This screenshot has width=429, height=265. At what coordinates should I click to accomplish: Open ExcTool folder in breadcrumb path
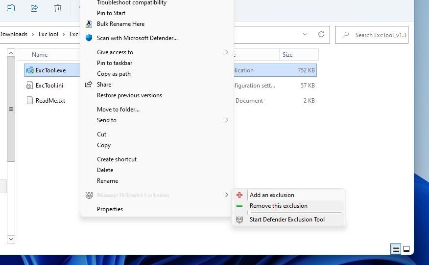coord(48,34)
